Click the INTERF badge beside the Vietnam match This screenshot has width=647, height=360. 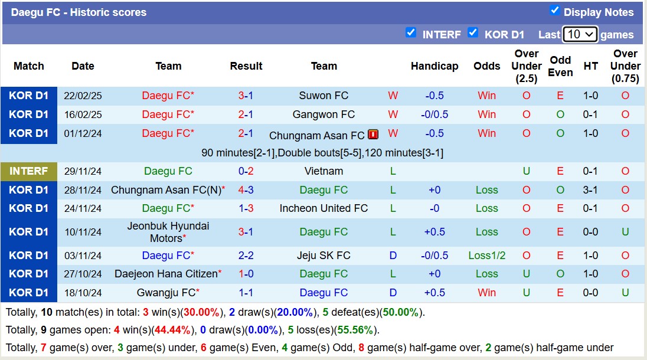point(28,171)
